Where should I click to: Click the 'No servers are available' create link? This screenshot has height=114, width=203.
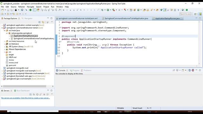(25, 98)
